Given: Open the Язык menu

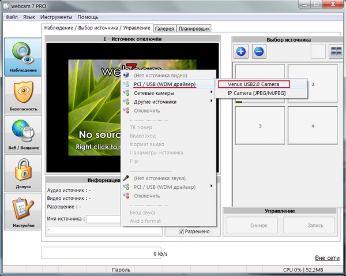Looking at the screenshot, I should (x=29, y=17).
